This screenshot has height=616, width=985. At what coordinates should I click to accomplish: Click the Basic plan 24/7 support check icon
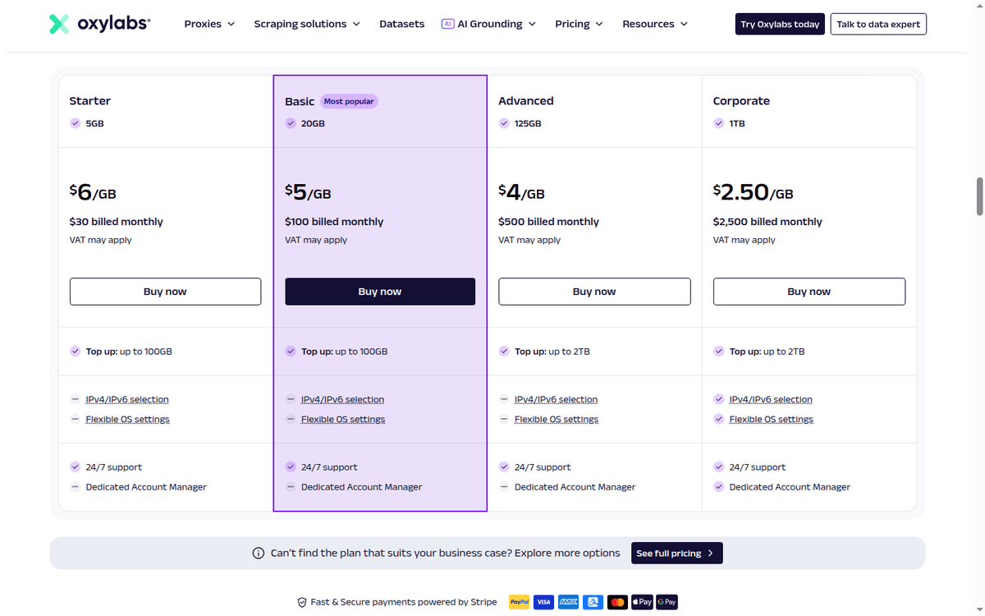point(290,467)
